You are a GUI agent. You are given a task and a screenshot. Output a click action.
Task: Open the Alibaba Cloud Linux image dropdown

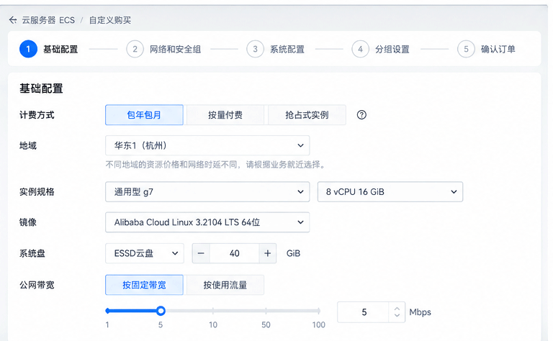coord(207,222)
